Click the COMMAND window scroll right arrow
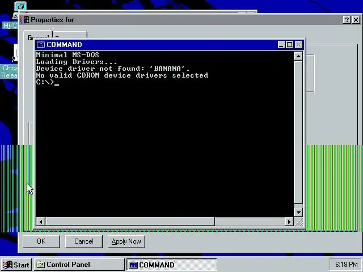The height and width of the screenshot is (272, 363). tap(289, 222)
